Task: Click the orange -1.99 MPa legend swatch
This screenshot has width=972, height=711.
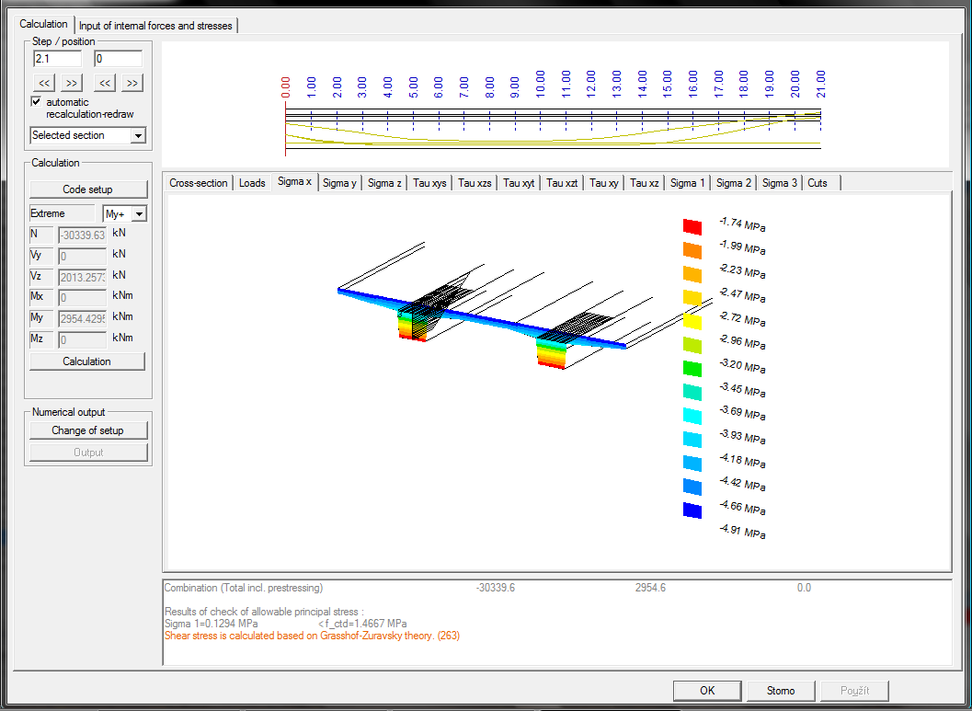Action: pos(692,250)
